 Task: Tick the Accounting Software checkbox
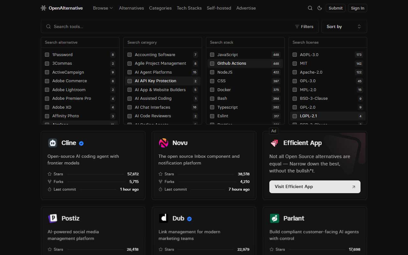129,55
